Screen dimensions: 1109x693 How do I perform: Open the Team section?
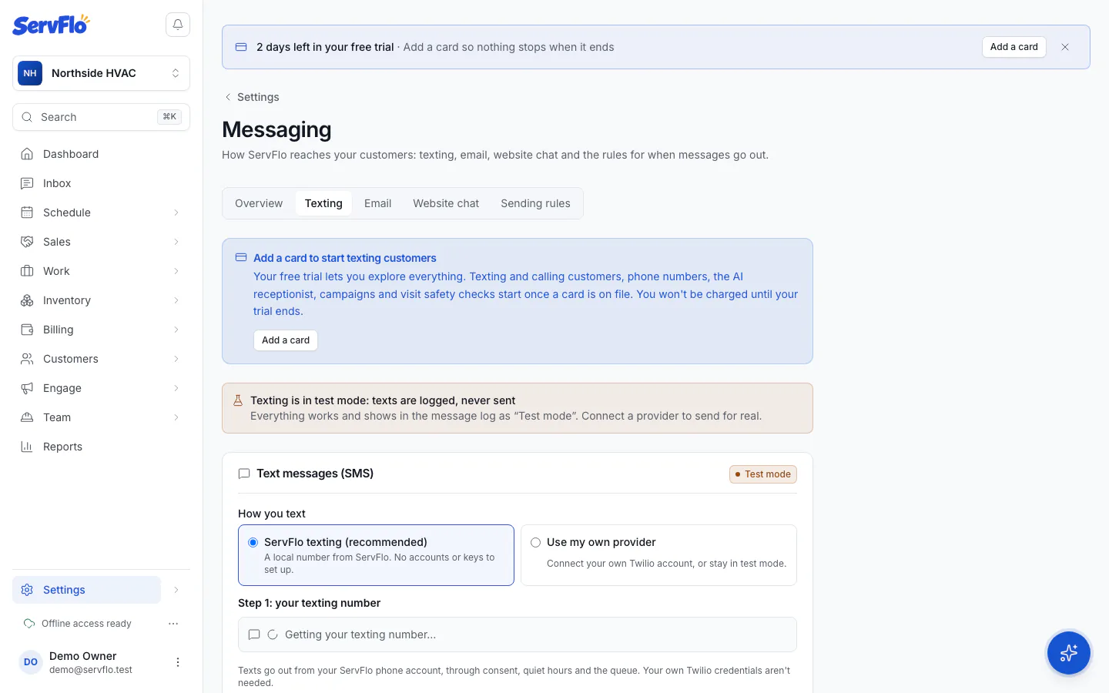pyautogui.click(x=86, y=417)
